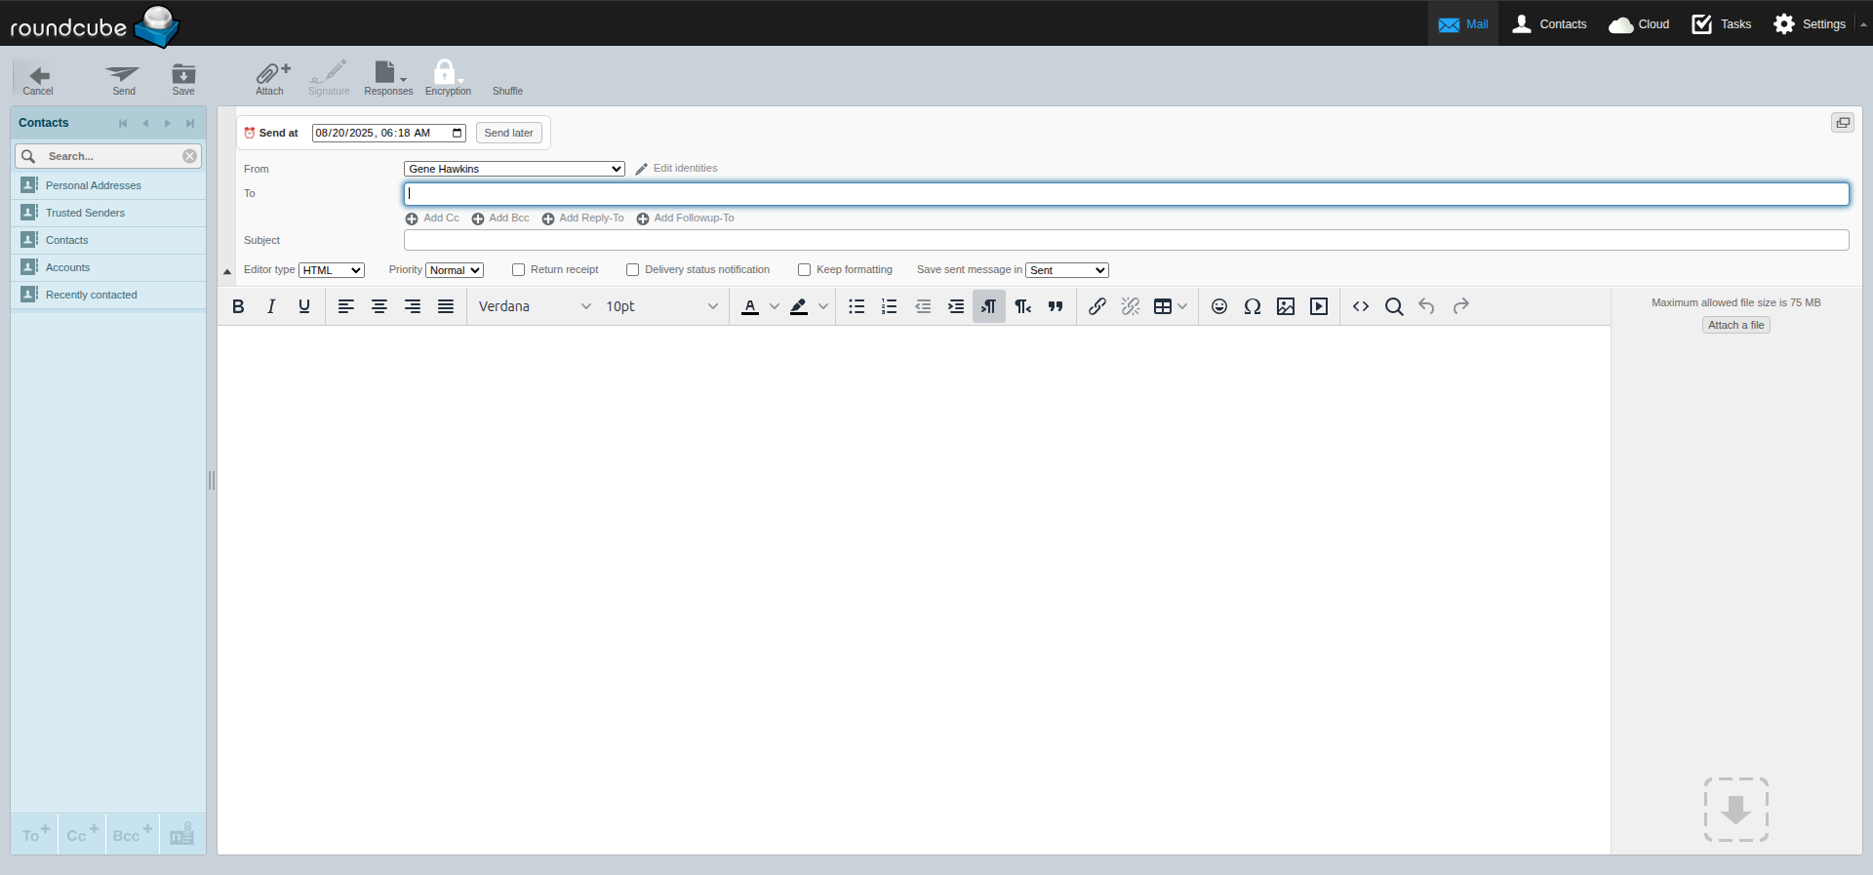The image size is (1873, 875).
Task: Click the blockquote icon in editor toolbar
Action: tap(1056, 306)
